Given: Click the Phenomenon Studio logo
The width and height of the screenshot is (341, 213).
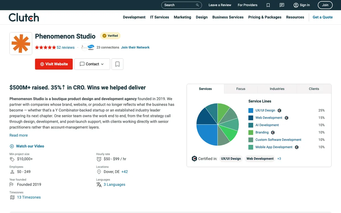Looking at the screenshot, I should pos(21,43).
